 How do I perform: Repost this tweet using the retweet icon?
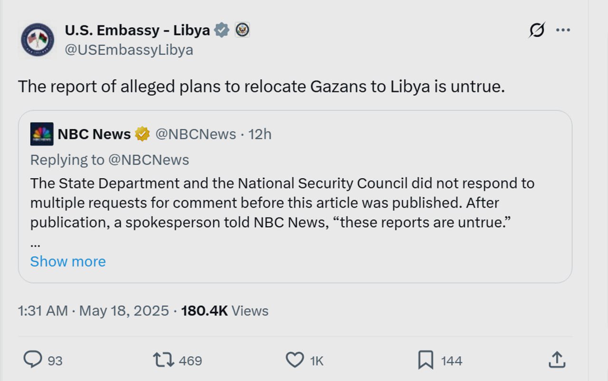coord(163,360)
